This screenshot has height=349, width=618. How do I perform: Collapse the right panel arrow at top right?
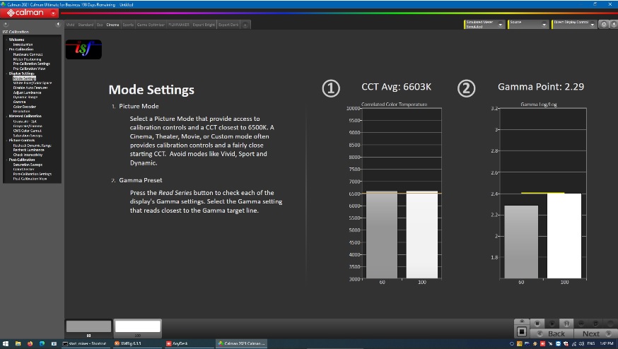(x=612, y=25)
